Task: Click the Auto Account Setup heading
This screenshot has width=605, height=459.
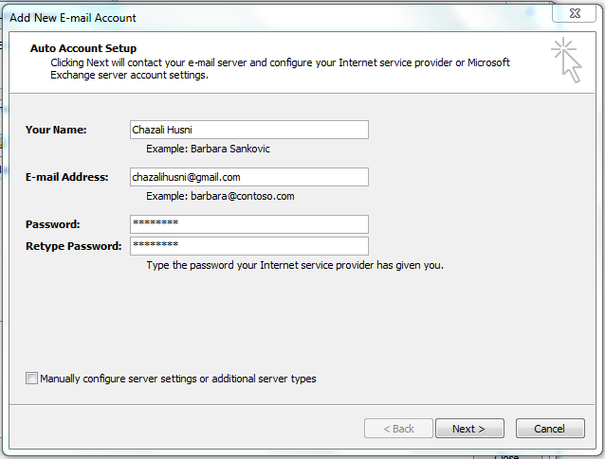Action: pyautogui.click(x=83, y=48)
